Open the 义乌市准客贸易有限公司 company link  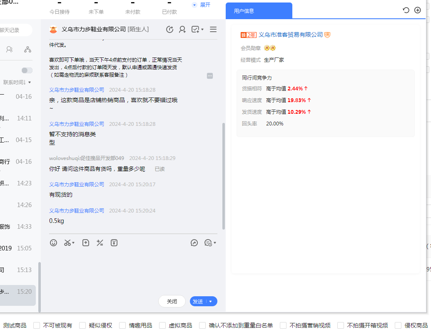click(x=291, y=35)
